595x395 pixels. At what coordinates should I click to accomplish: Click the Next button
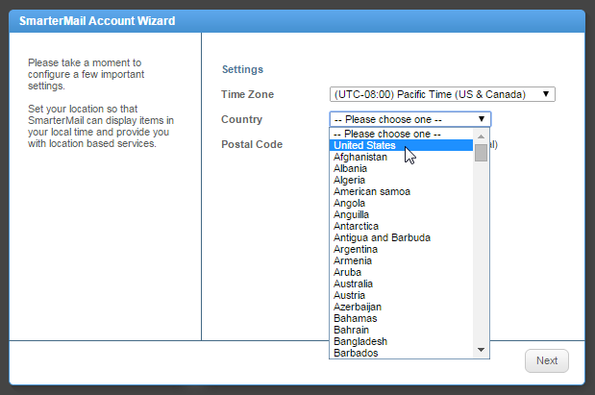click(547, 360)
